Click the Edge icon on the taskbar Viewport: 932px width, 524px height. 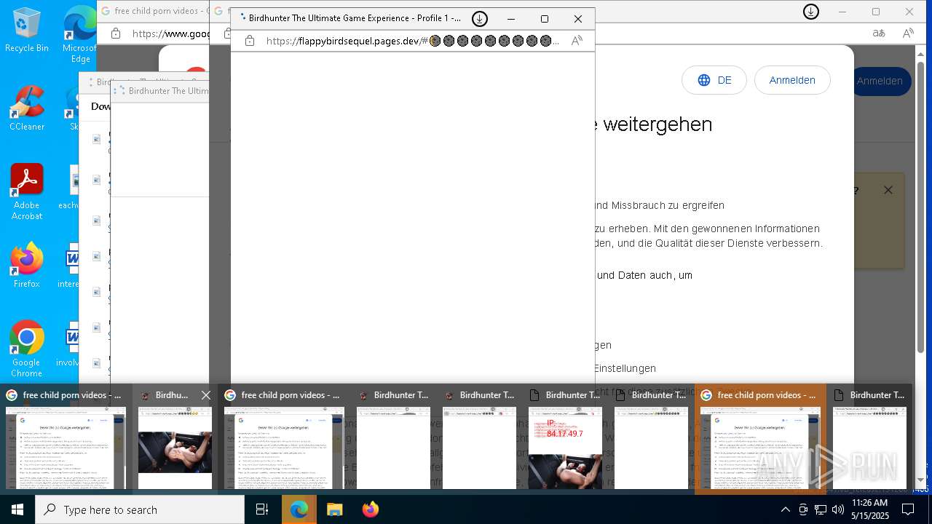299,509
